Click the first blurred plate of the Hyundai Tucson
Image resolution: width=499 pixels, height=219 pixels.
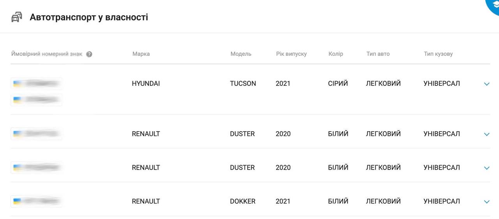pos(36,83)
